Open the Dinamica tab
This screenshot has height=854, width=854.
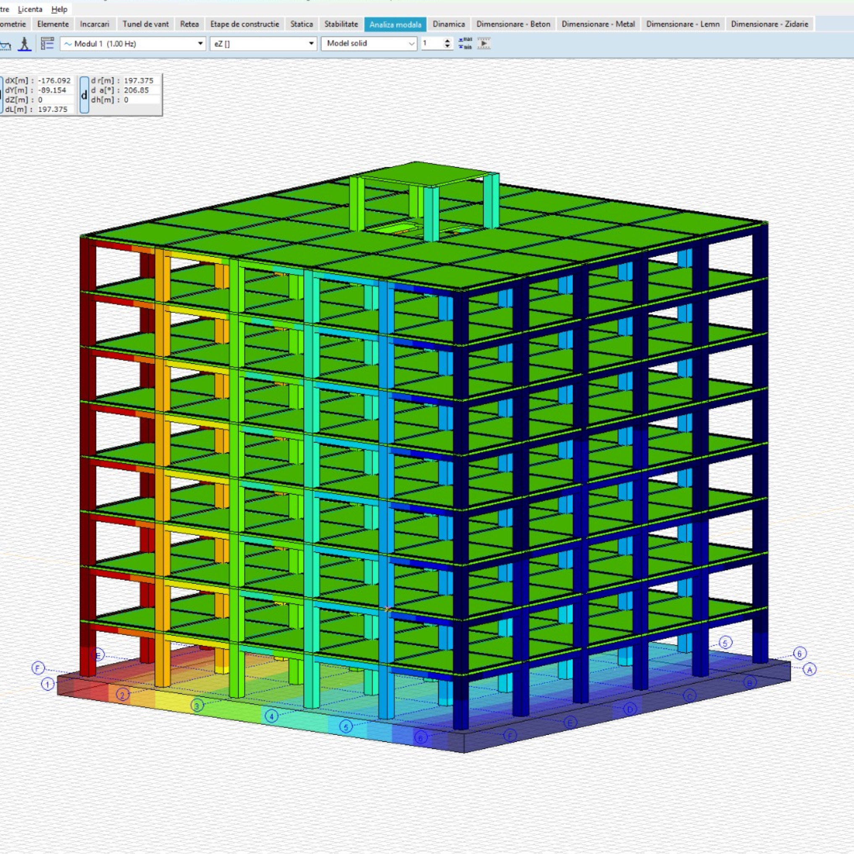pyautogui.click(x=448, y=24)
